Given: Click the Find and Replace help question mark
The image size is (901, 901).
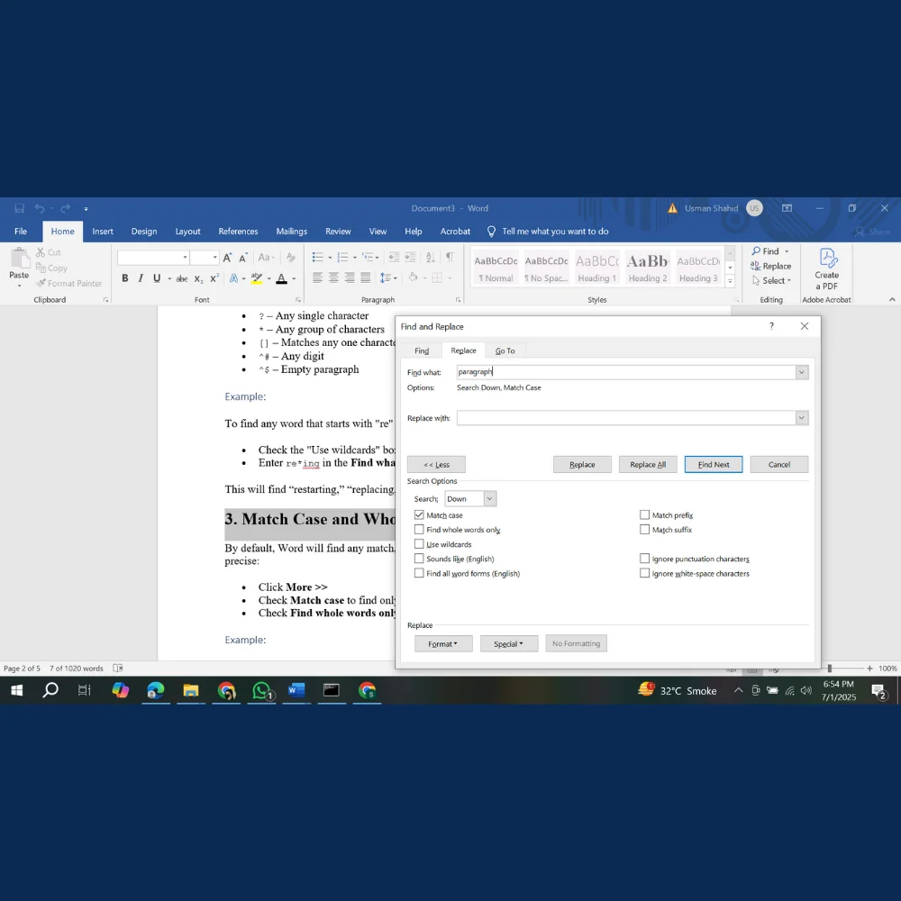Looking at the screenshot, I should (x=772, y=326).
